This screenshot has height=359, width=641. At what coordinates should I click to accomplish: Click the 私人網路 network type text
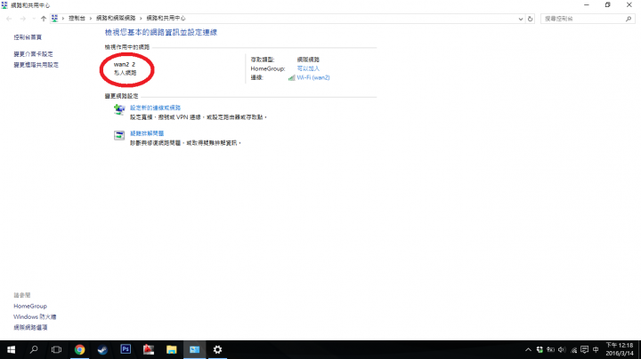126,73
